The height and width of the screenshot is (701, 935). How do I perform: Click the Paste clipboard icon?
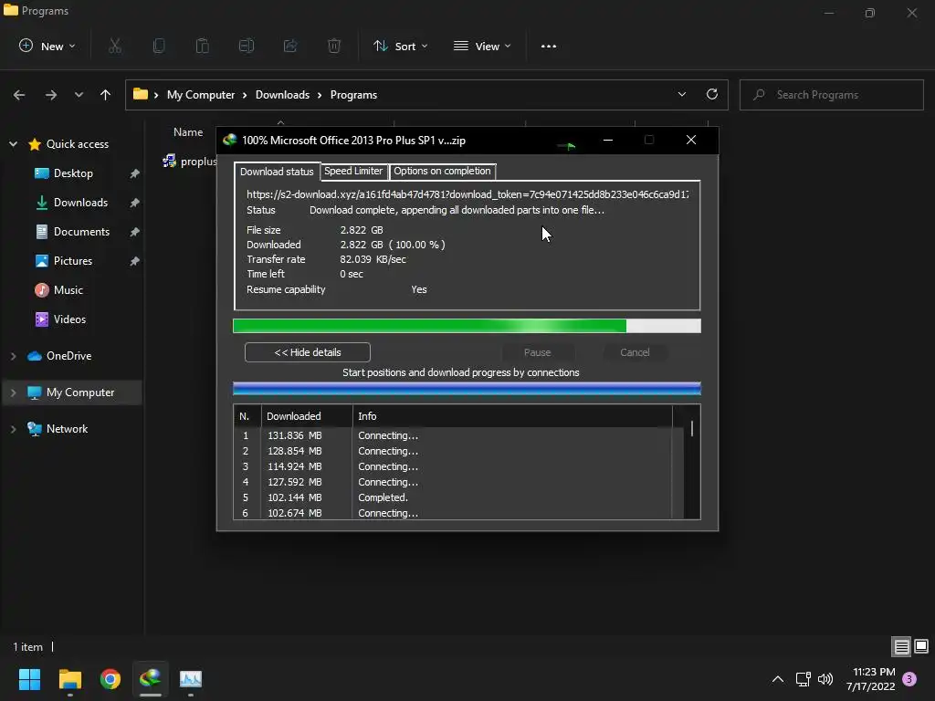203,46
